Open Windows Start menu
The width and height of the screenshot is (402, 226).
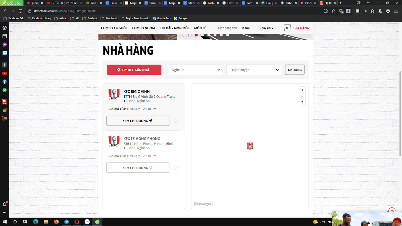point(5,222)
